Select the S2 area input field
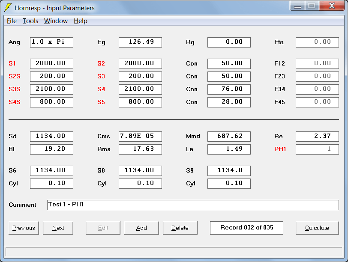Image resolution: width=348 pixels, height=262 pixels. pyautogui.click(x=140, y=64)
